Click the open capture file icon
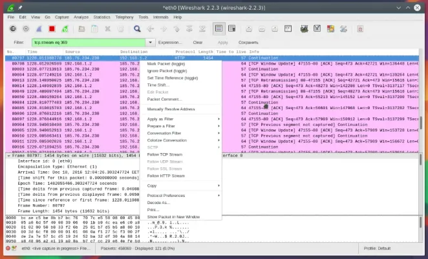This screenshot has width=428, height=259. point(81,28)
